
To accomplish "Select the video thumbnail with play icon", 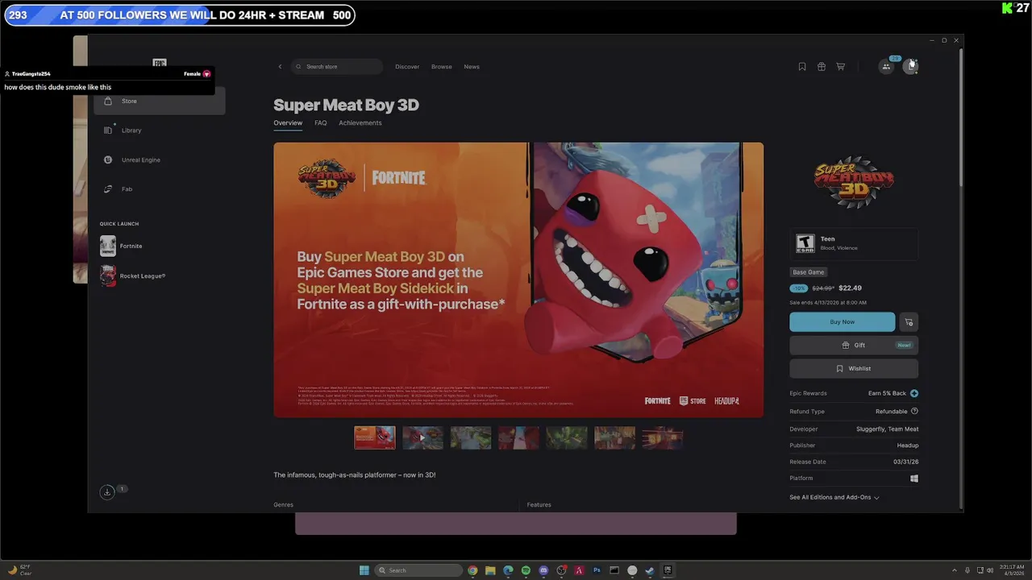I will click(423, 437).
